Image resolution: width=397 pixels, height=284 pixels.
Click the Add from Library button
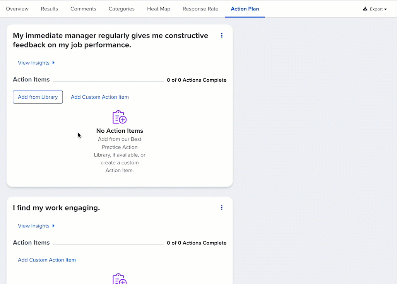click(x=38, y=97)
